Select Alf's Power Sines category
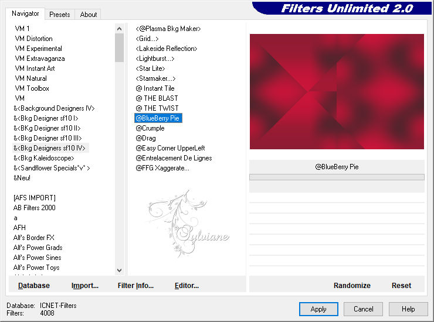 click(38, 258)
